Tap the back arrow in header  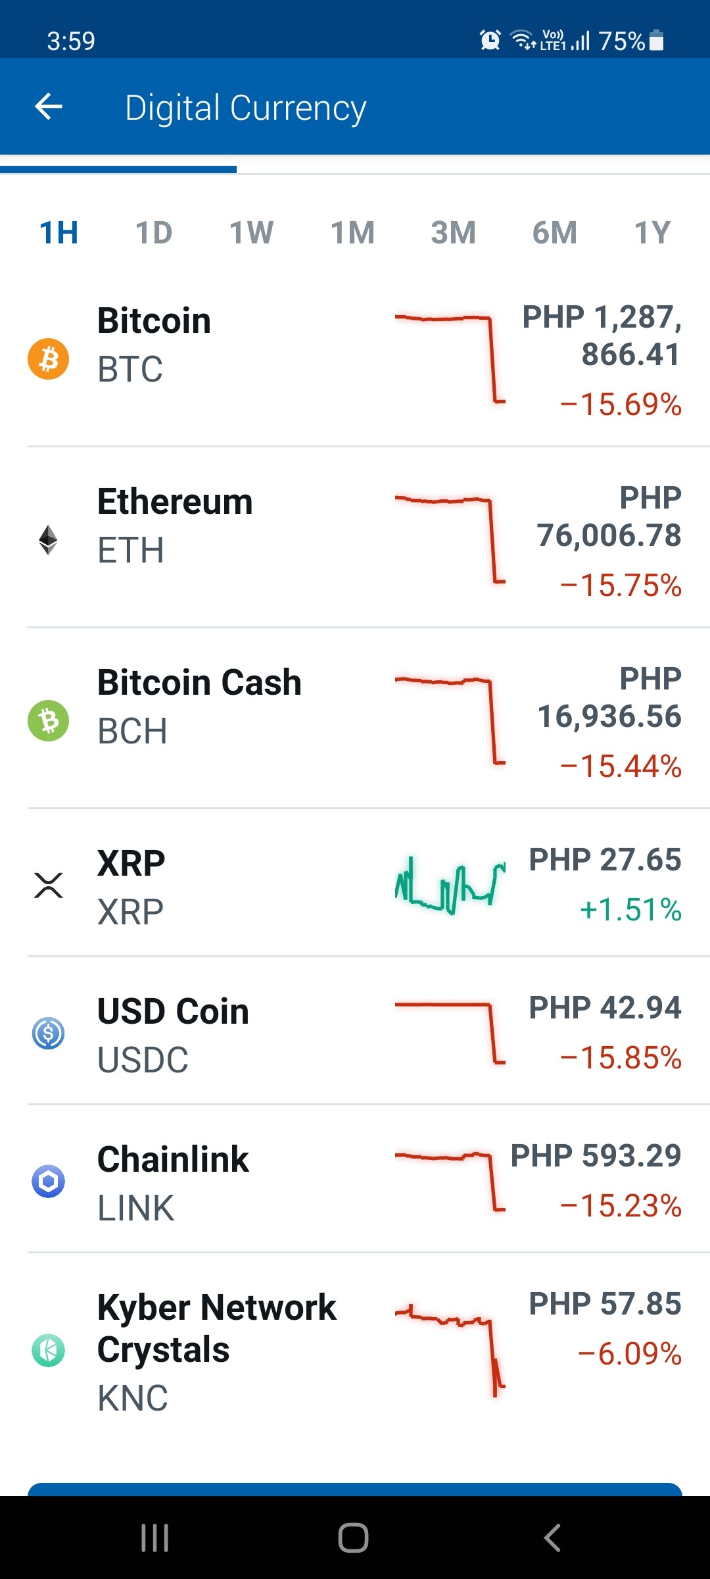pyautogui.click(x=49, y=107)
